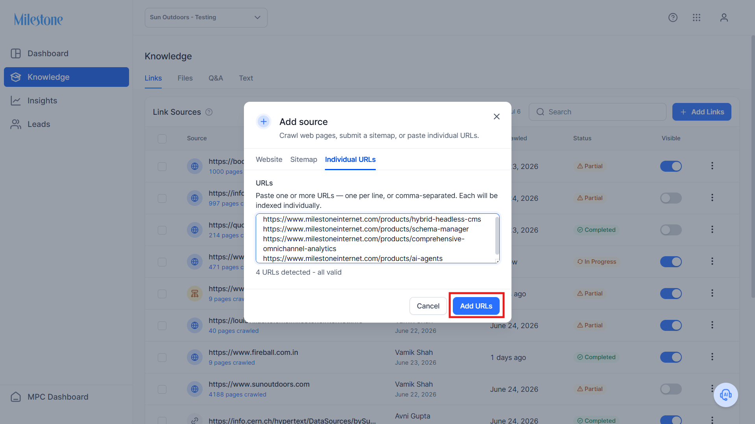Image resolution: width=755 pixels, height=424 pixels.
Task: Open Dashboard in the sidebar
Action: 66,53
